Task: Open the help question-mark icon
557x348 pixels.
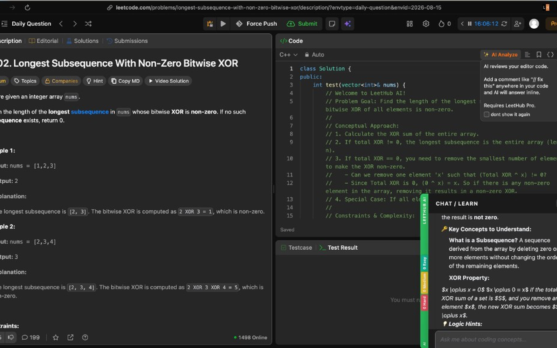Action: [x=85, y=337]
